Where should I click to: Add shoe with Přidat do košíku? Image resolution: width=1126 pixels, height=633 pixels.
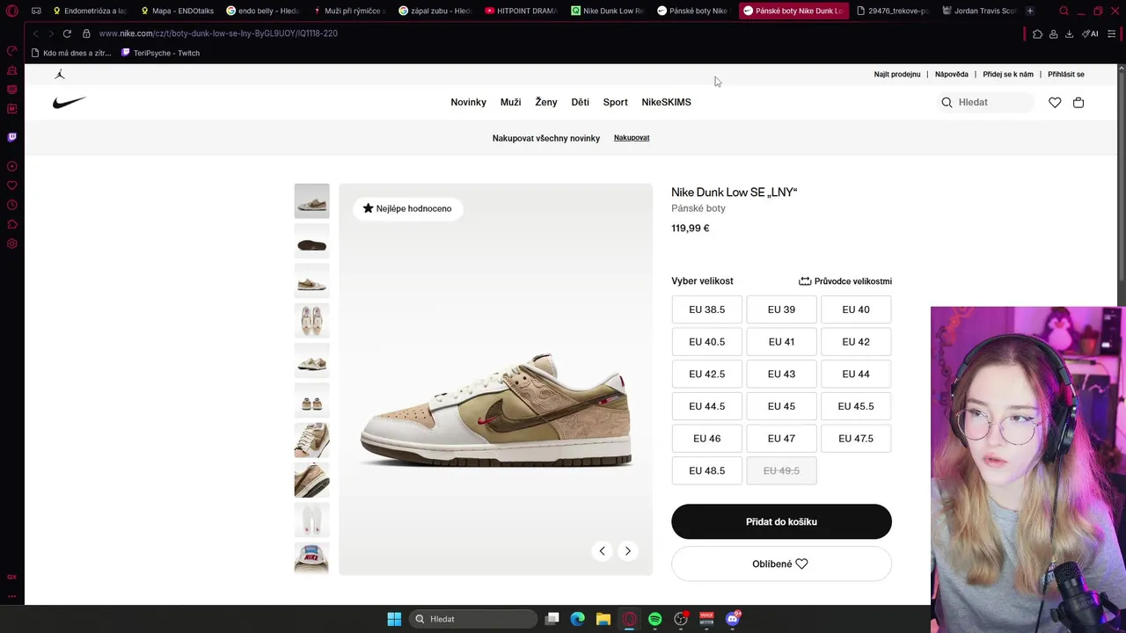pyautogui.click(x=781, y=522)
